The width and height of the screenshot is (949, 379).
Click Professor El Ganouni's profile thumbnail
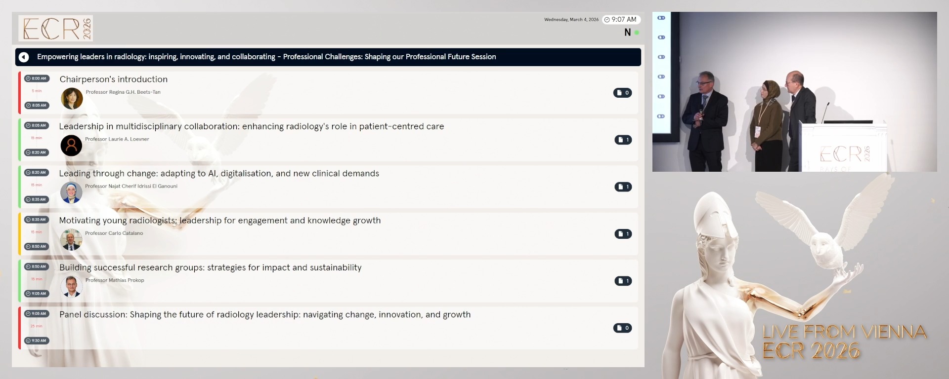[x=71, y=192]
